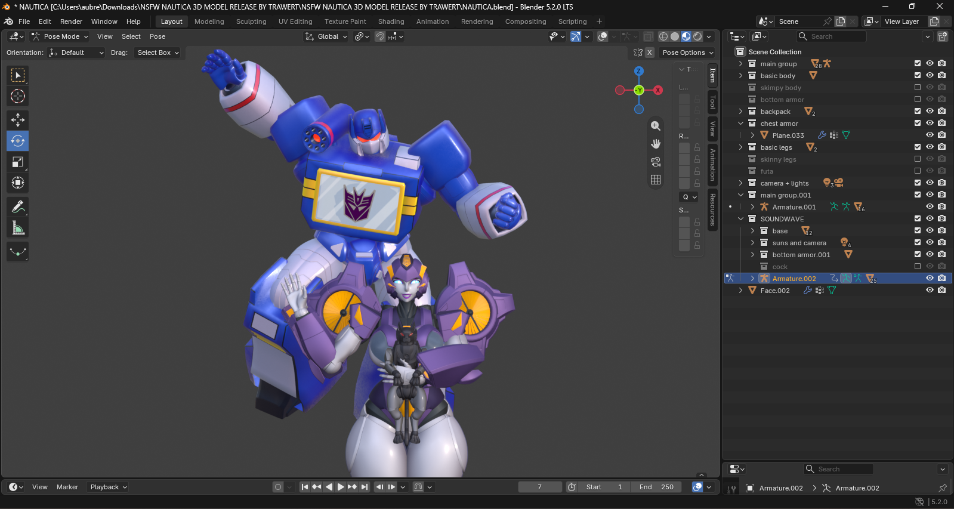Toggle the X mirror pose button
The width and height of the screenshot is (954, 509).
(650, 53)
